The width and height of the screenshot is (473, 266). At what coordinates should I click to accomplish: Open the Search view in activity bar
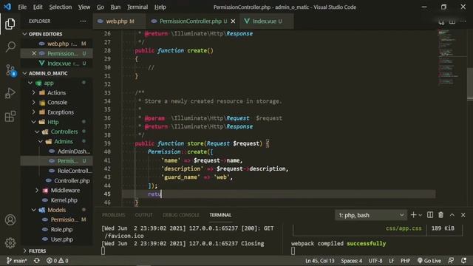tap(10, 47)
